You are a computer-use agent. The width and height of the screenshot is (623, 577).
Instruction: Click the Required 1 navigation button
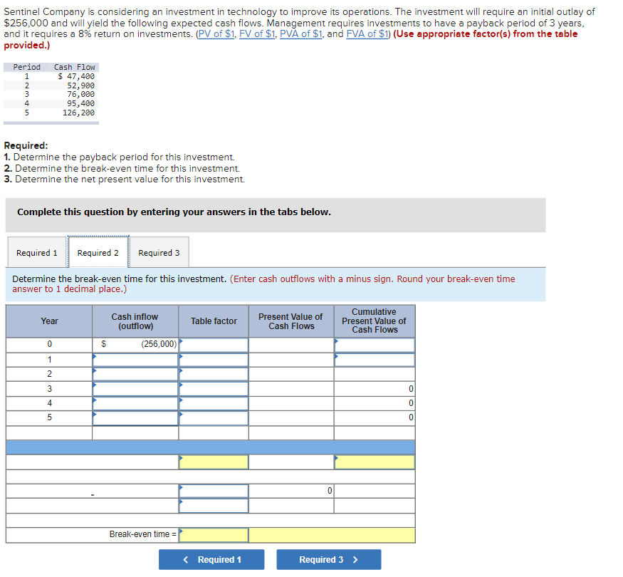tap(211, 559)
